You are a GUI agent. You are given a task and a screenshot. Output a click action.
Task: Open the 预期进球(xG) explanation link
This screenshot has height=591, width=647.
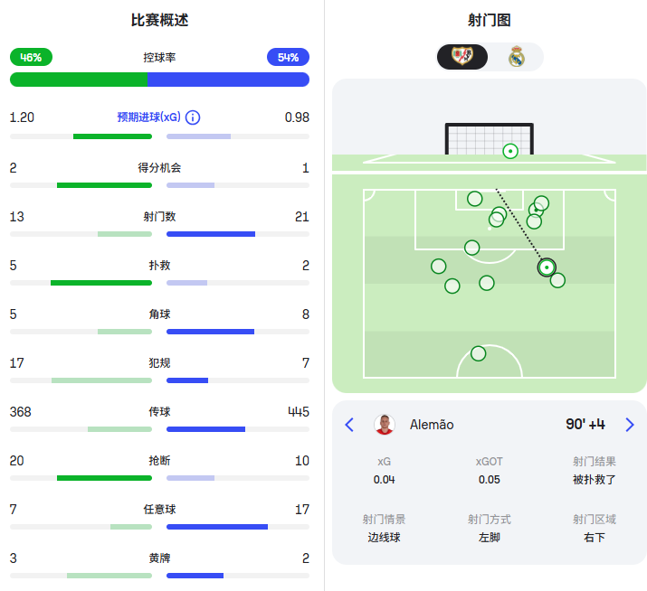click(x=148, y=117)
